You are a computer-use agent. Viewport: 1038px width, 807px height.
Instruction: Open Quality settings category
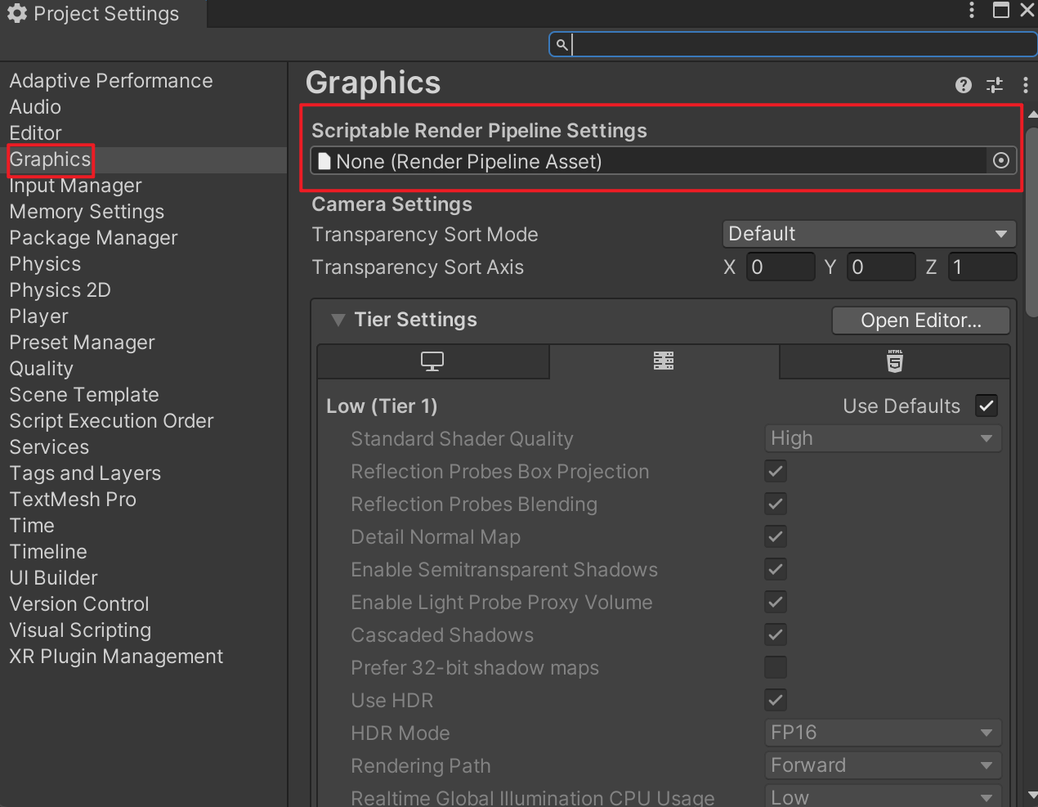pyautogui.click(x=42, y=369)
